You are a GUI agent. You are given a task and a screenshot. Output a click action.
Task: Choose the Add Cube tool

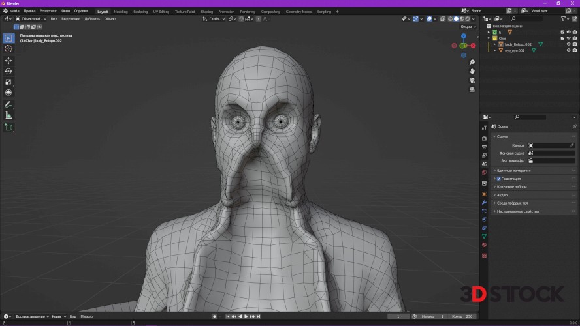[x=8, y=127]
